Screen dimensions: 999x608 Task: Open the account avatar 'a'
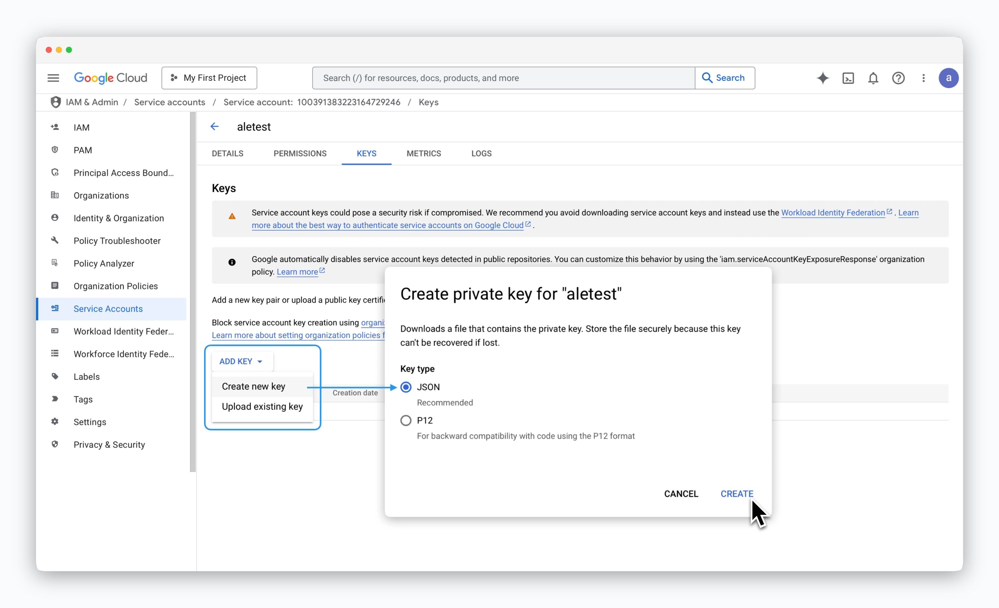pyautogui.click(x=948, y=78)
